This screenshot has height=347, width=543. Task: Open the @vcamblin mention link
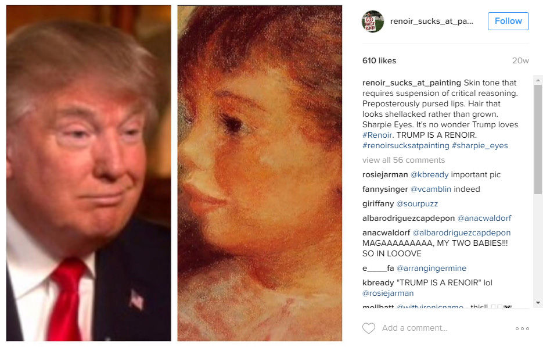point(431,189)
